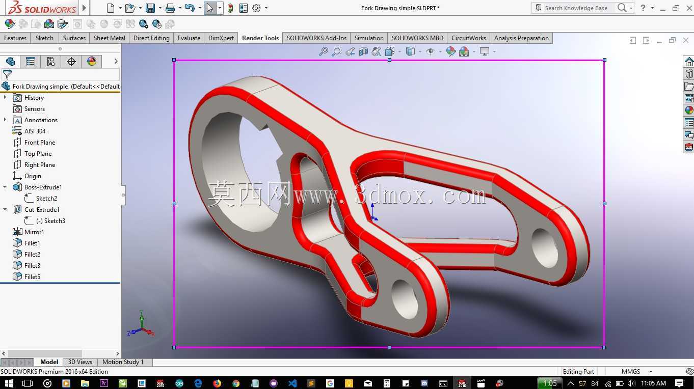Click the feature tree horizontal scrollbar

[x=44, y=353]
